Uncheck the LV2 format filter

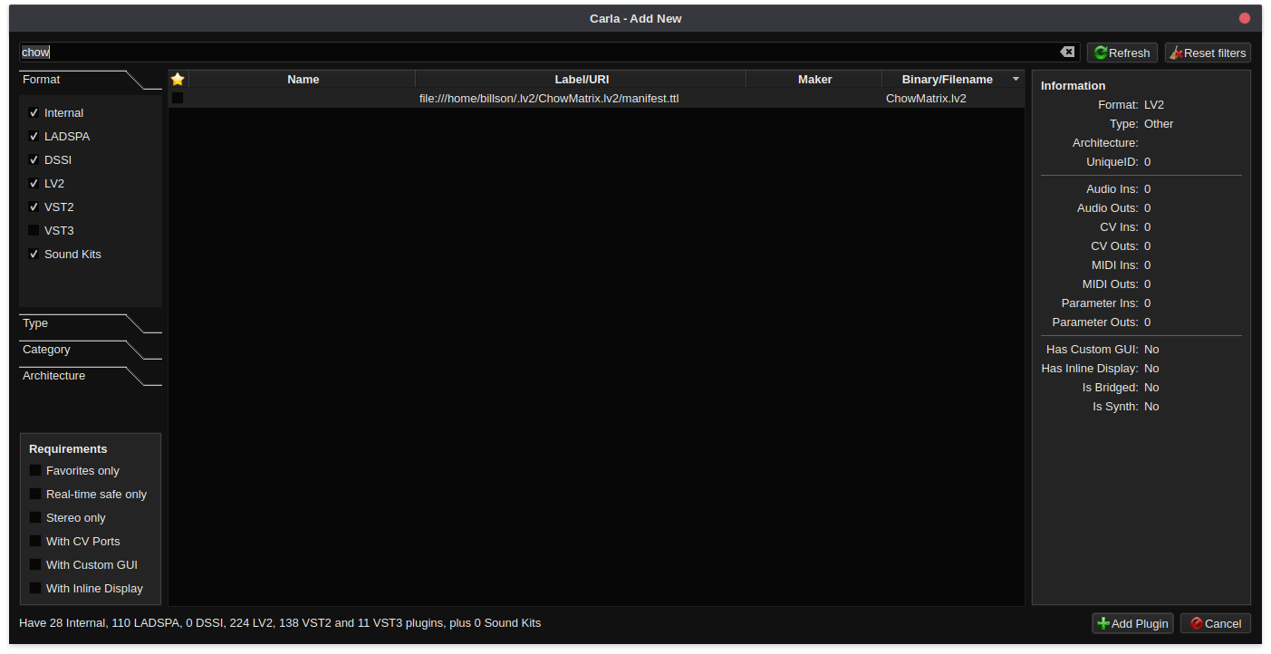[34, 184]
